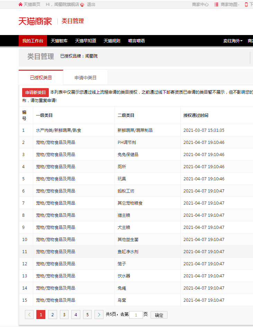Click the 类目管理 red header title
The height and width of the screenshot is (327, 253).
73,21
